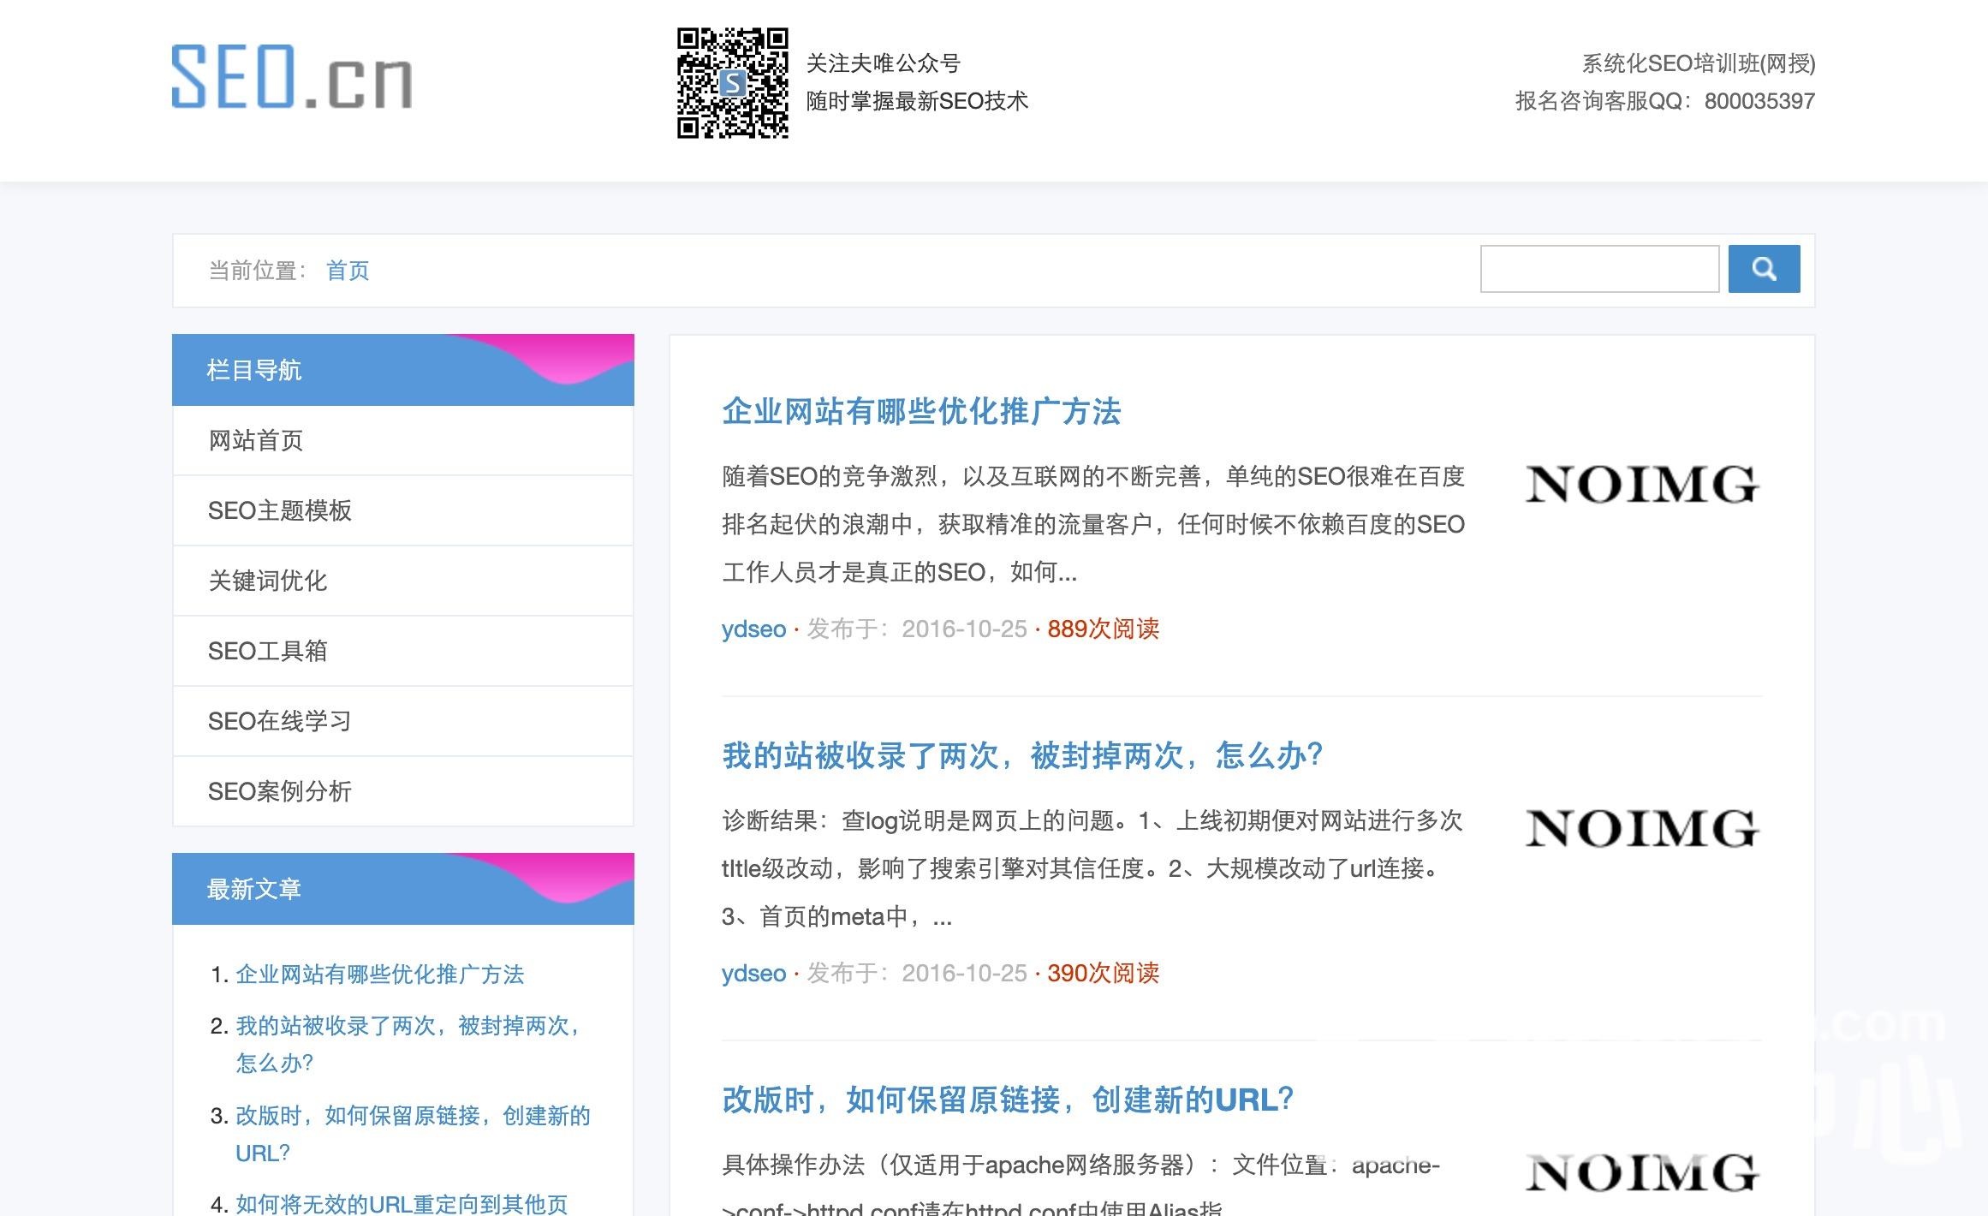1988x1216 pixels.
Task: Click the SEO.cn site logo
Action: coord(292,77)
